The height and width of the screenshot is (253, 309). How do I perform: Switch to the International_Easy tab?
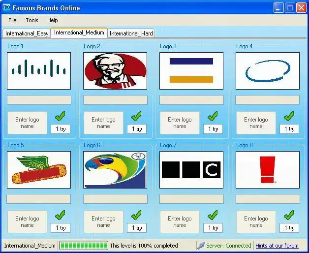pos(27,33)
